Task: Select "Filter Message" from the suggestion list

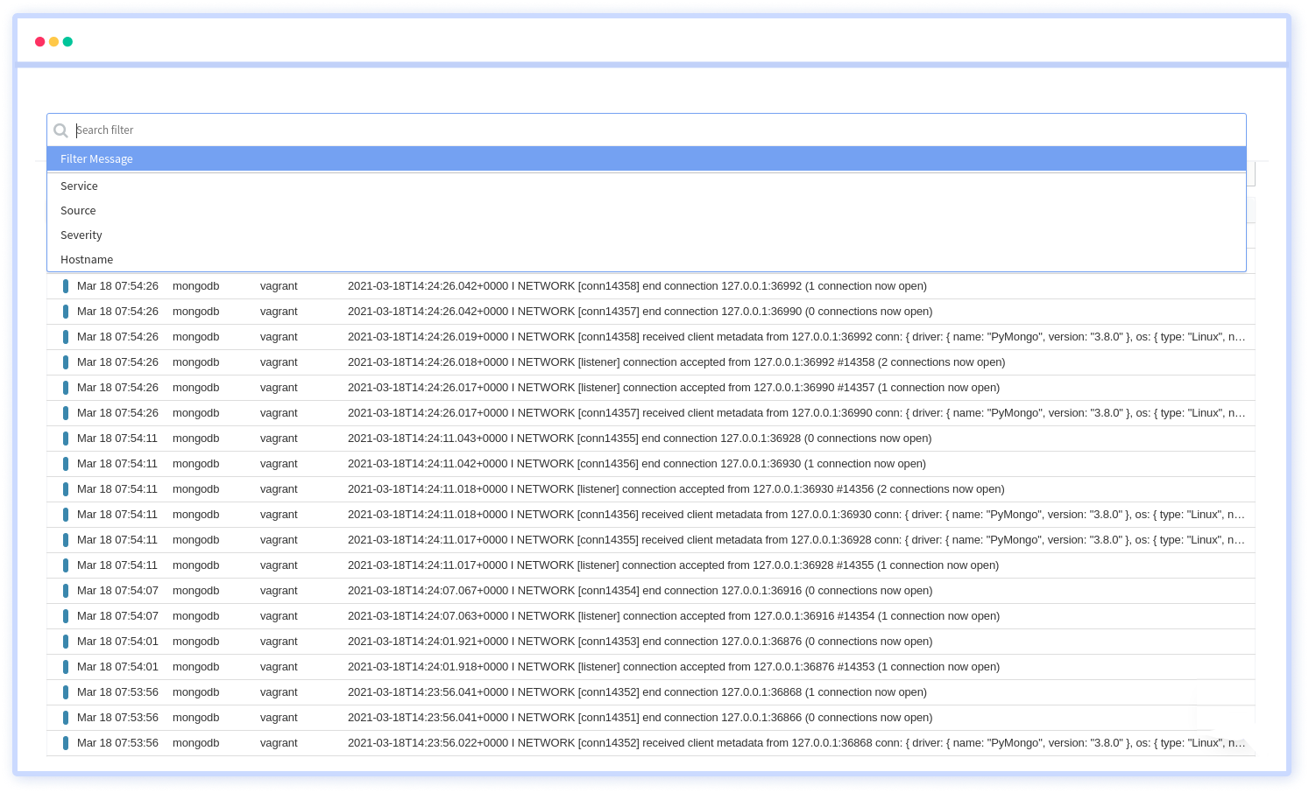Action: pyautogui.click(x=96, y=158)
